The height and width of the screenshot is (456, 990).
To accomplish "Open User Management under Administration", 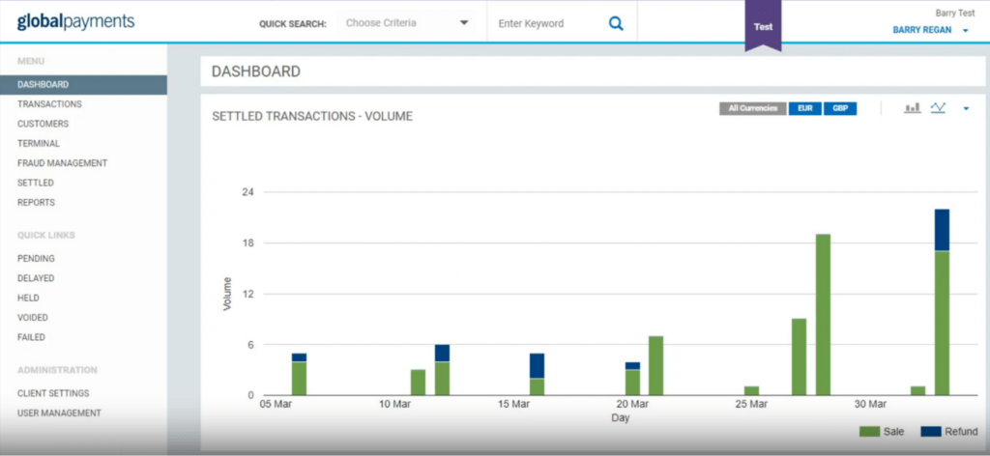I will (59, 413).
